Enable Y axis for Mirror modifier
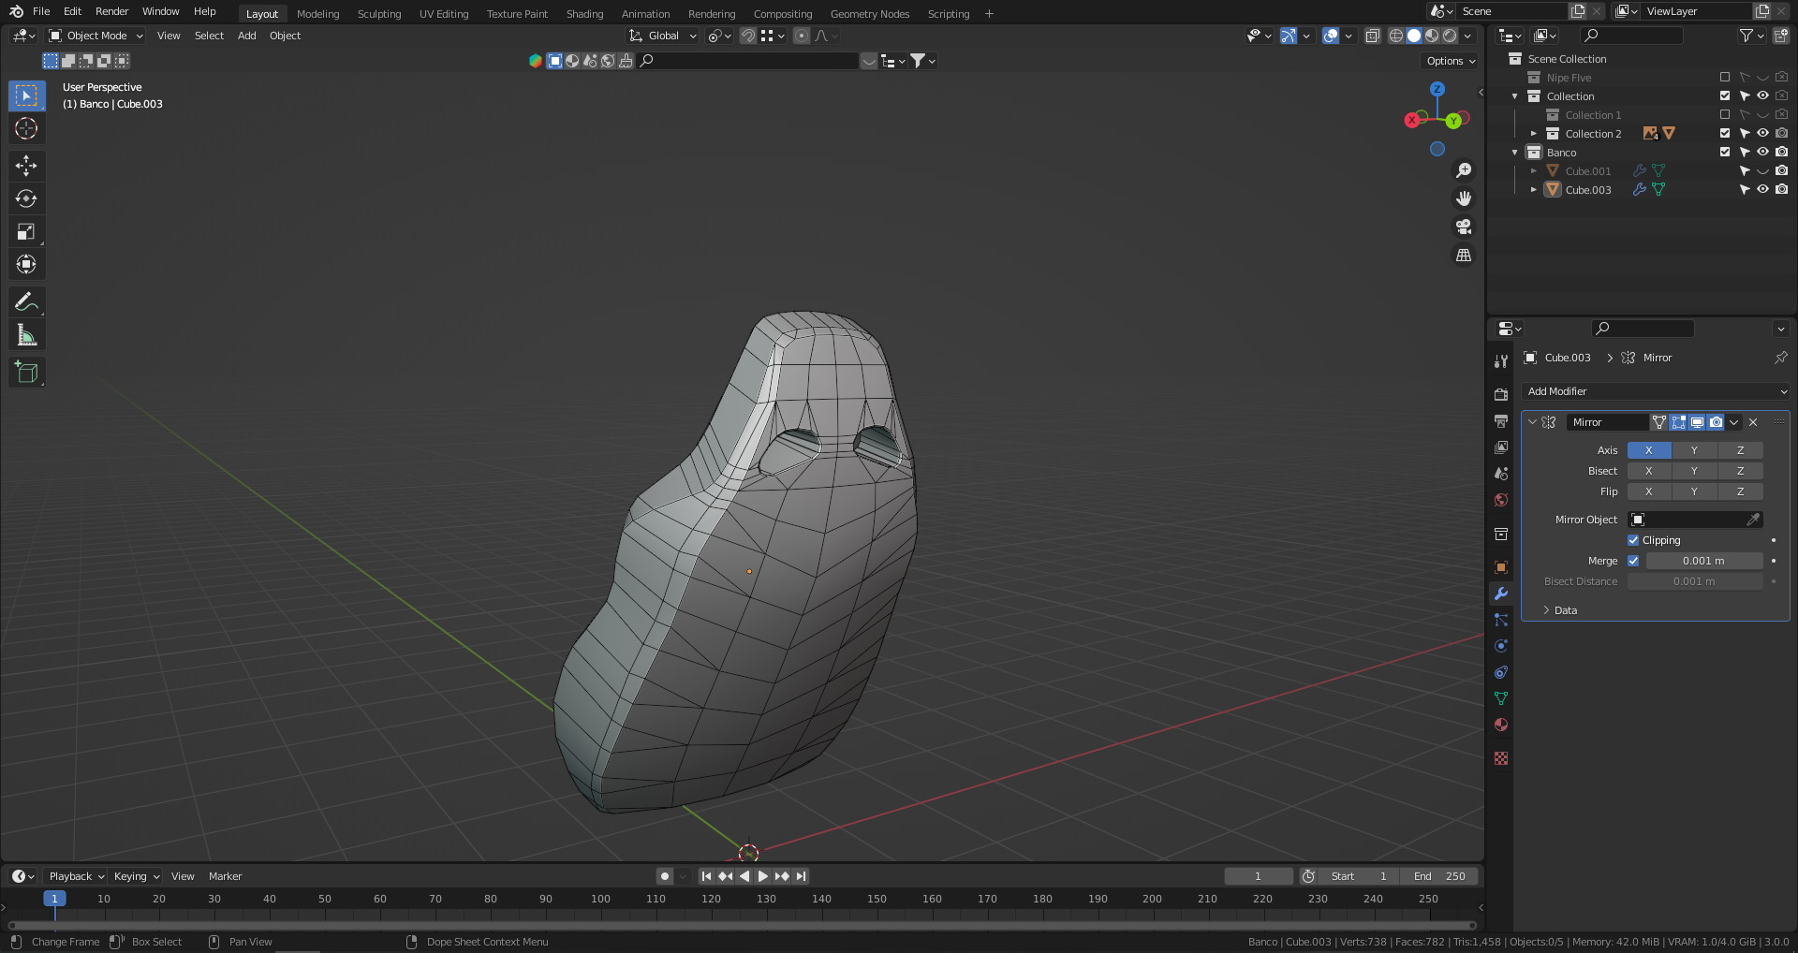This screenshot has height=953, width=1798. (1694, 450)
